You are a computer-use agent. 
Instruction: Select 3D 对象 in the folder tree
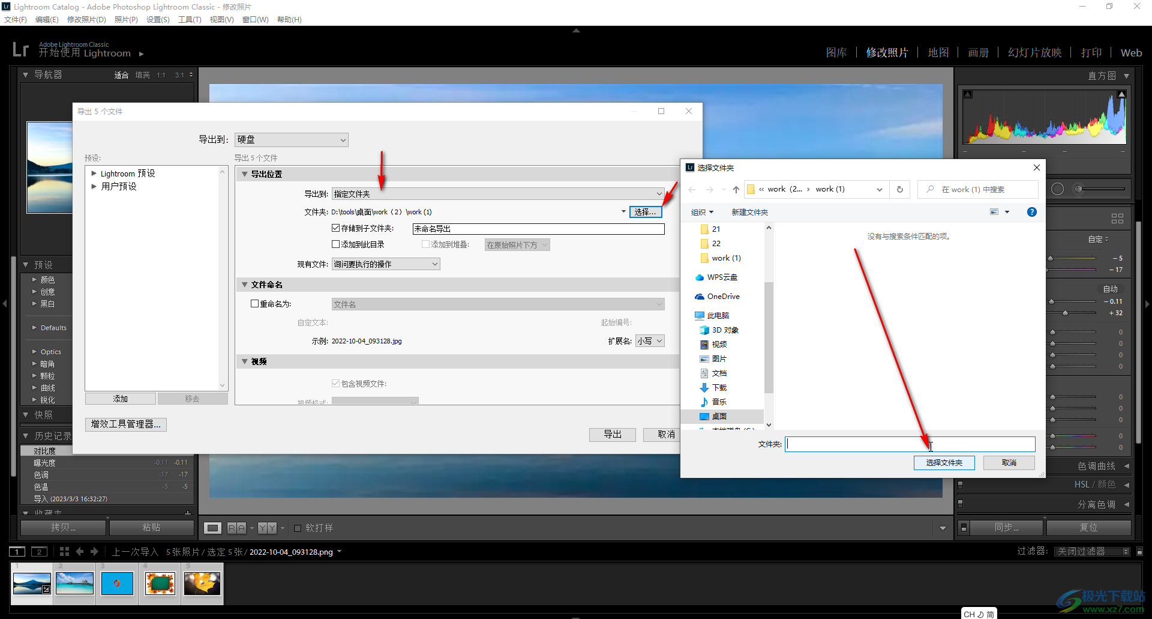(x=719, y=330)
